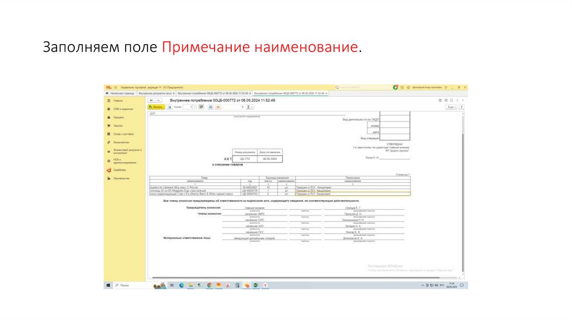This screenshot has width=572, height=320.
Task: Open the Главное section in sidebar
Action: 117,101
